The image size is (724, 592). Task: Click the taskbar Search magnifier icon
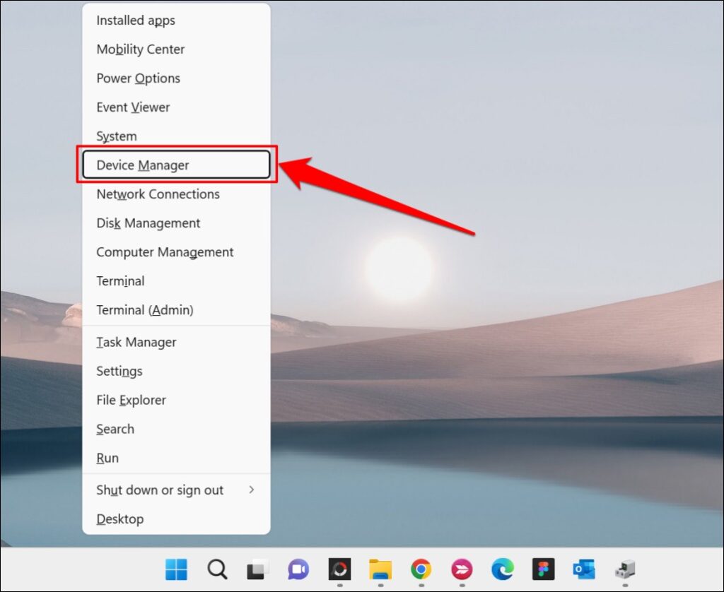(217, 569)
